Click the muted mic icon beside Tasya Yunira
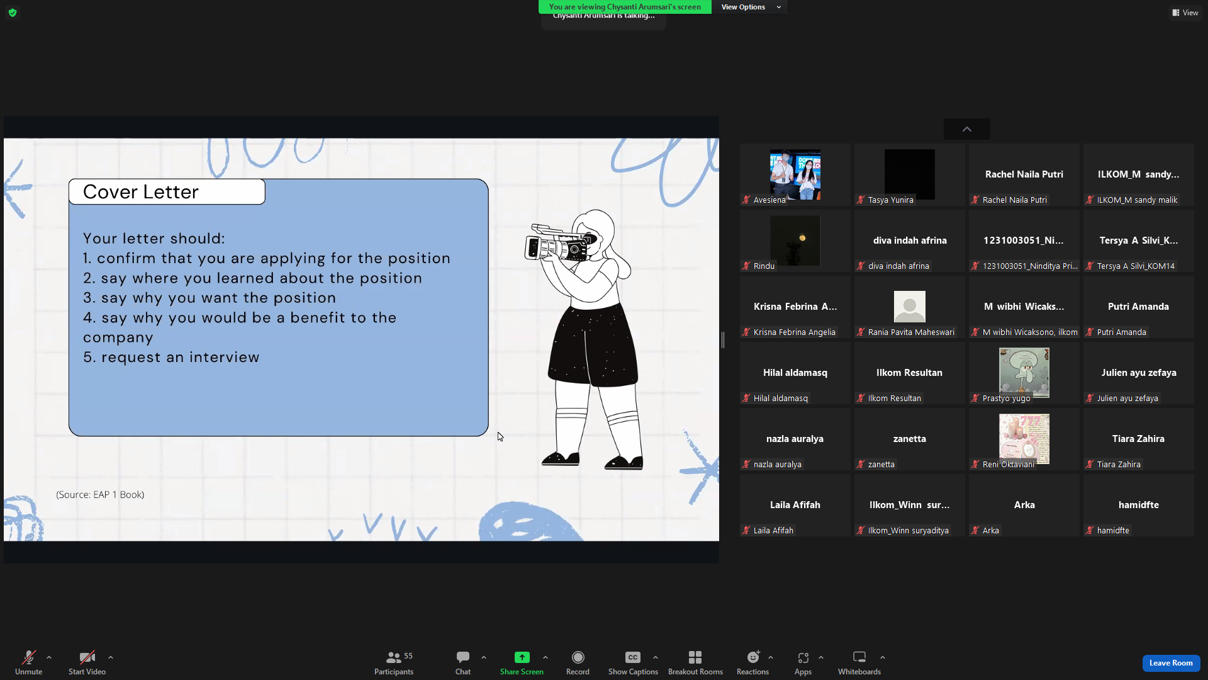 861,200
